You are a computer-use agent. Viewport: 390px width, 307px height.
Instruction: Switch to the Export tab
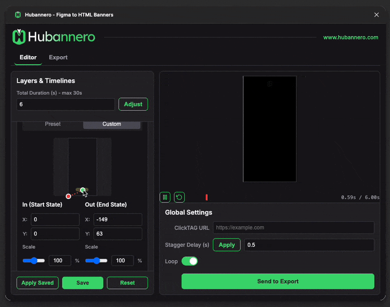[x=58, y=57]
